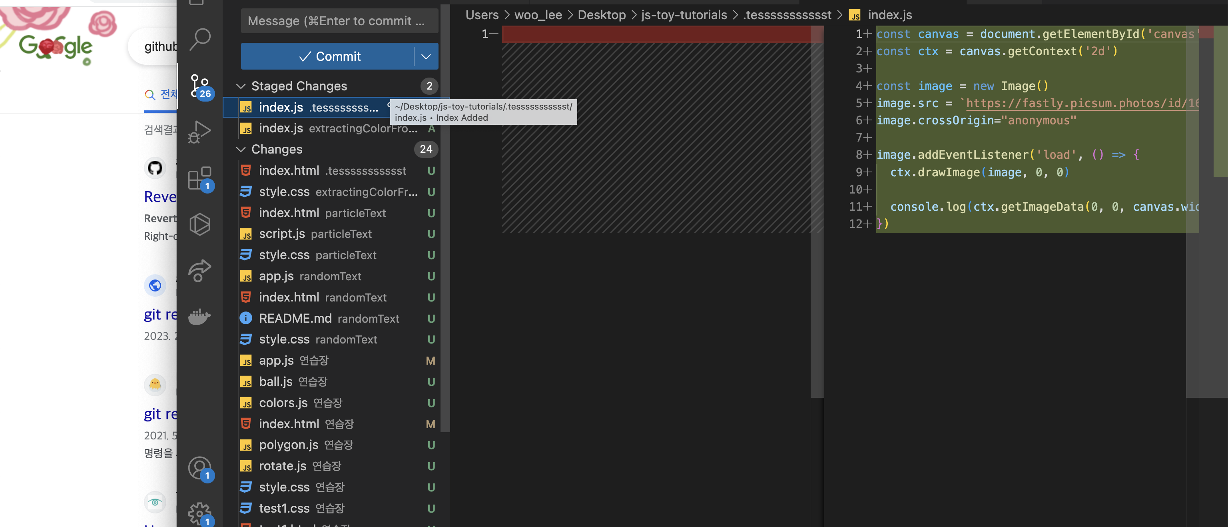Open Extensions view icon
This screenshot has height=527, width=1228.
(200, 178)
